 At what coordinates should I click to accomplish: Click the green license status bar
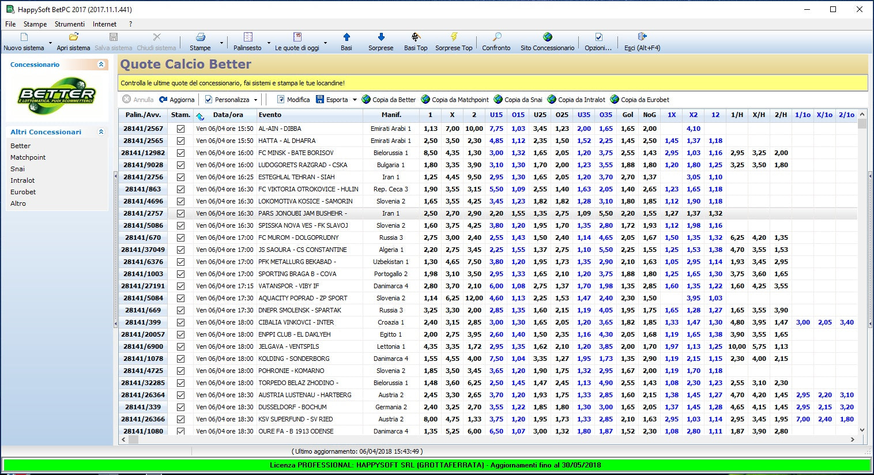pyautogui.click(x=436, y=465)
